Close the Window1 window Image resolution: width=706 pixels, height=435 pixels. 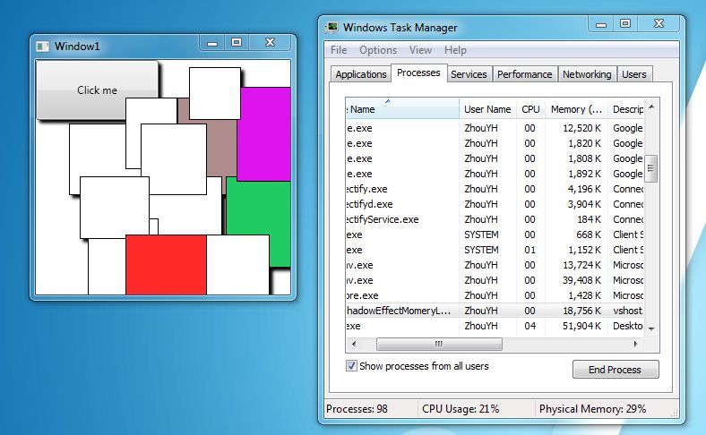271,43
